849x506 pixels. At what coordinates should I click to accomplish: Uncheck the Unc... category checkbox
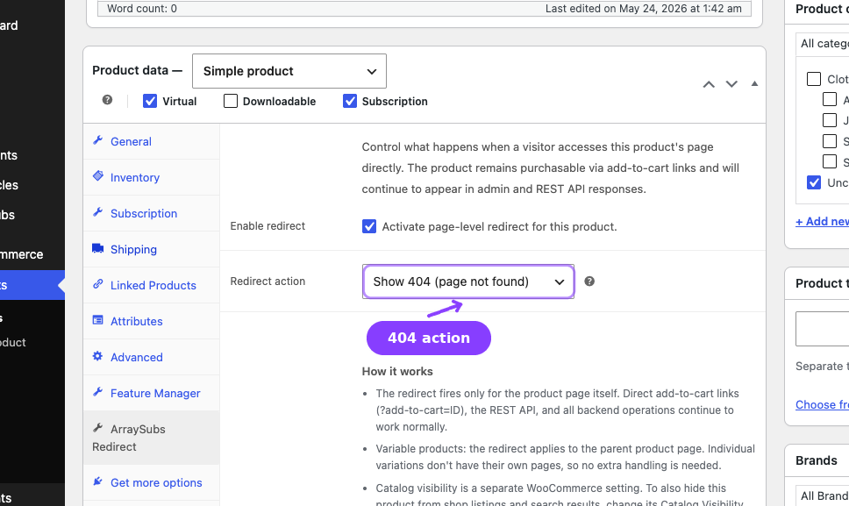point(814,182)
